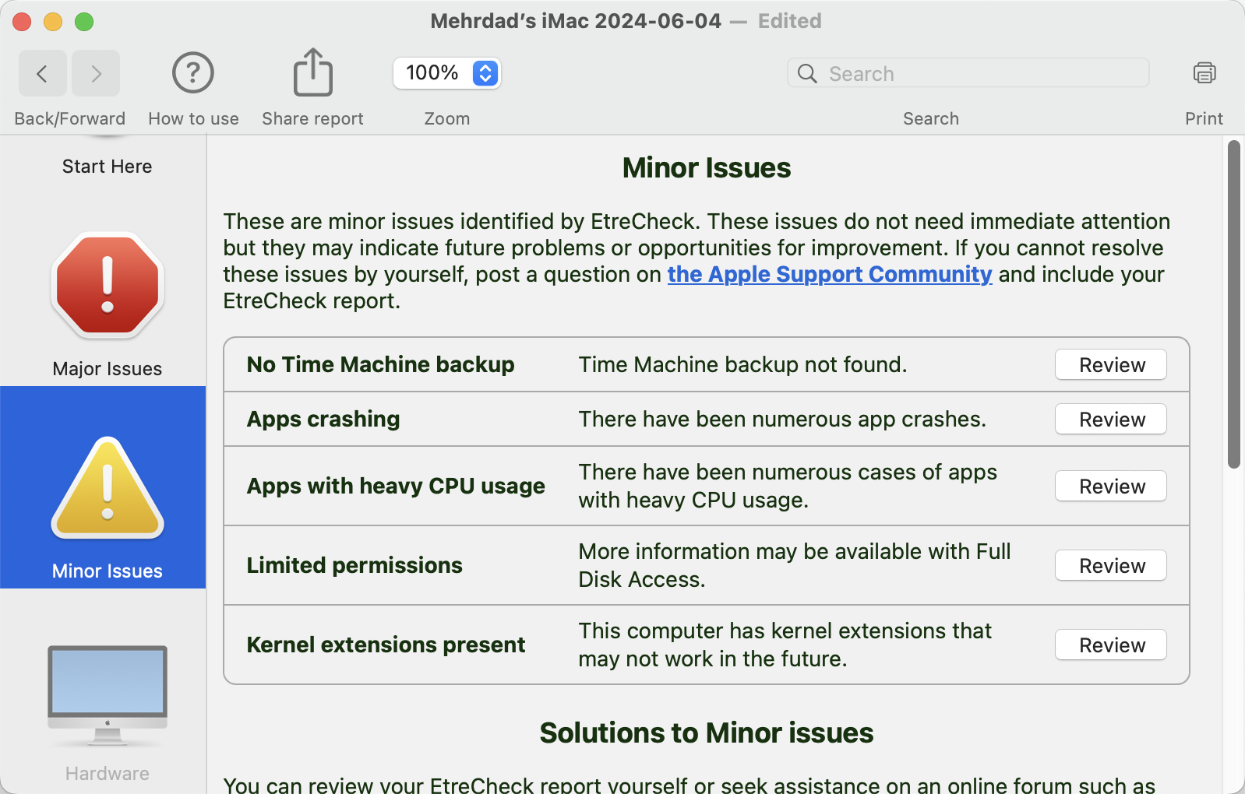Viewport: 1245px width, 794px height.
Task: Click into the Search field
Action: (x=968, y=73)
